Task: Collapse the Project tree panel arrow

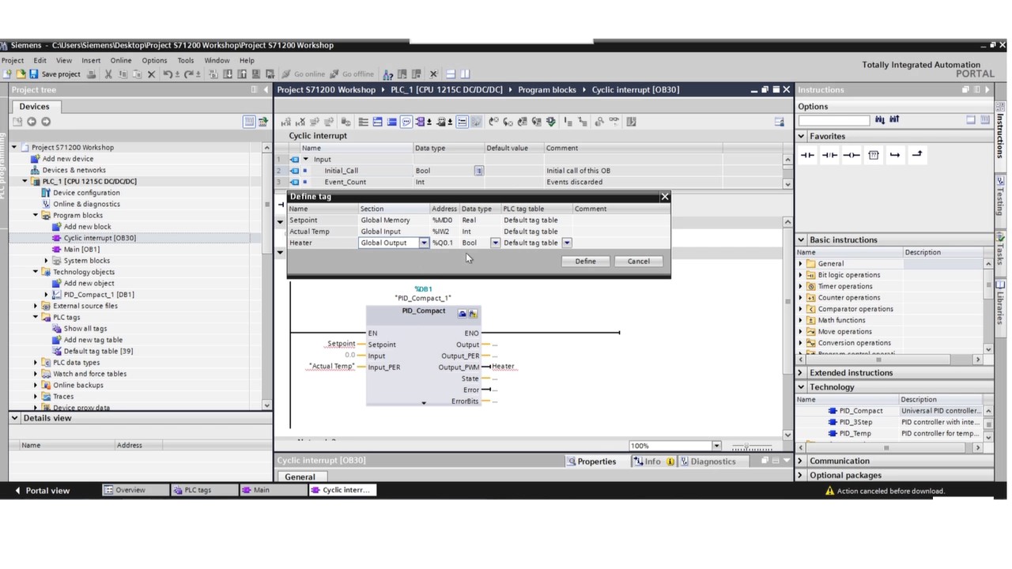Action: pyautogui.click(x=266, y=90)
